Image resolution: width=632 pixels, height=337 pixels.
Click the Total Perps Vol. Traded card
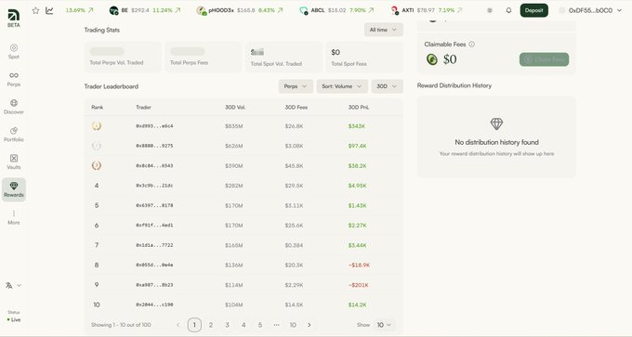pos(123,58)
